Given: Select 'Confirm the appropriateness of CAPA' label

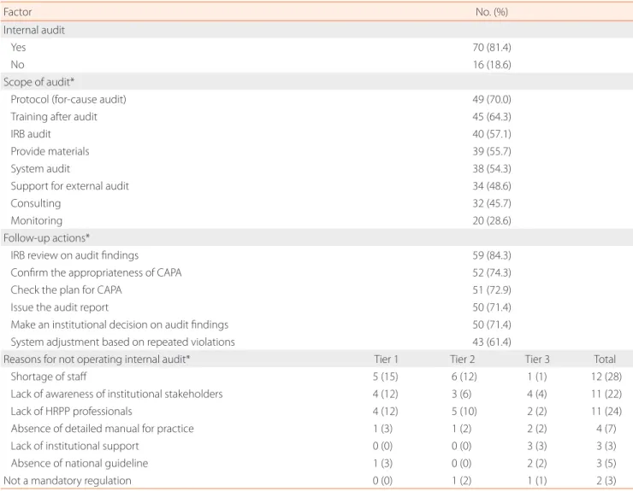Looking at the screenshot, I should pyautogui.click(x=96, y=273).
